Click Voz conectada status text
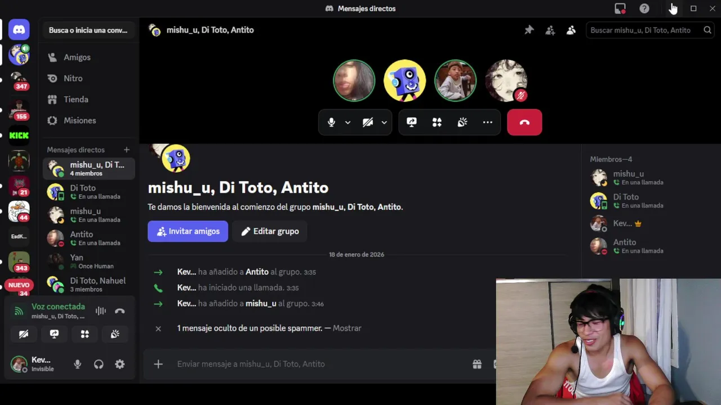 [x=58, y=307]
